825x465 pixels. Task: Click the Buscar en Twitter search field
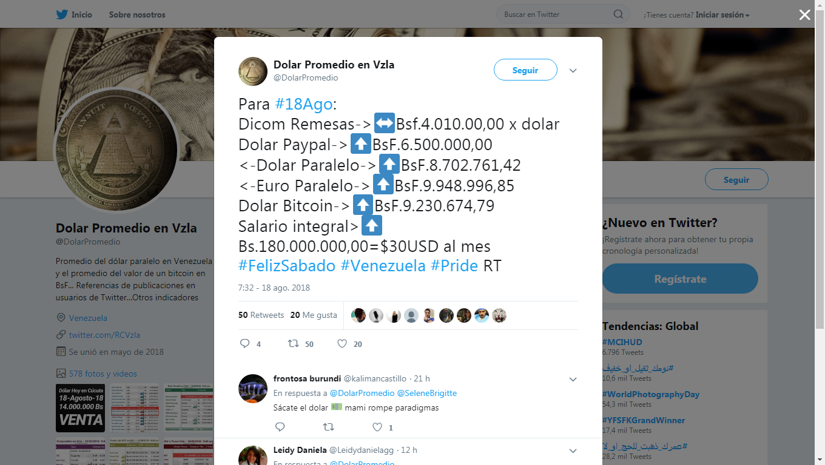[x=554, y=15]
